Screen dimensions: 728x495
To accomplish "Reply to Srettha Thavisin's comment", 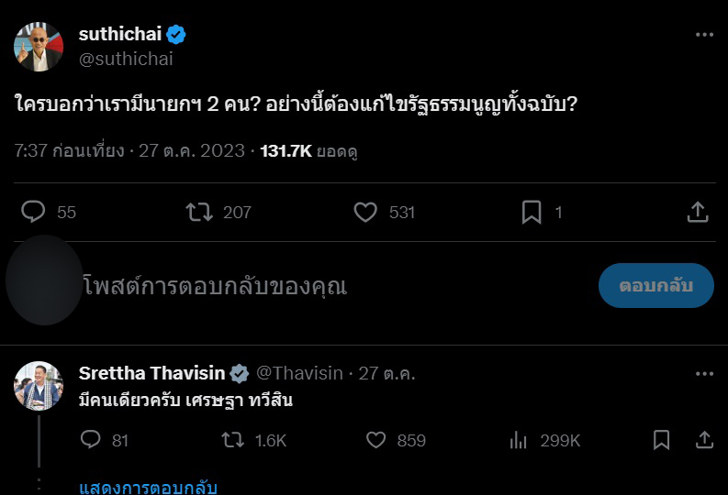I will click(90, 440).
